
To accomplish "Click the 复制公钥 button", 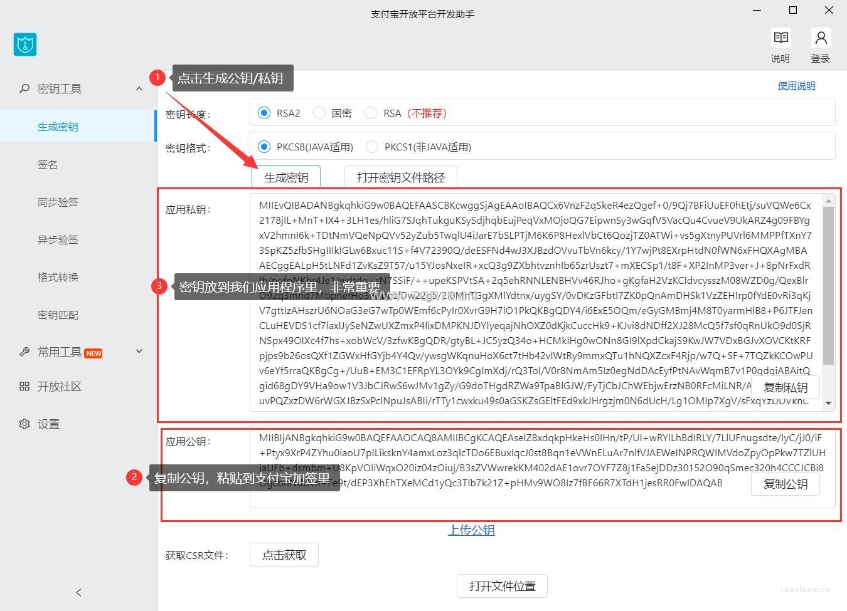I will (786, 484).
